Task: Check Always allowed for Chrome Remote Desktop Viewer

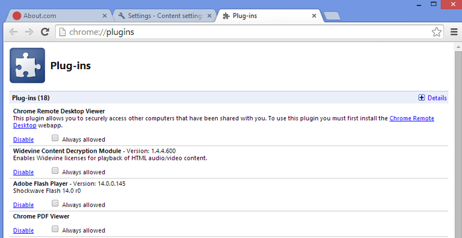Action: (x=55, y=138)
